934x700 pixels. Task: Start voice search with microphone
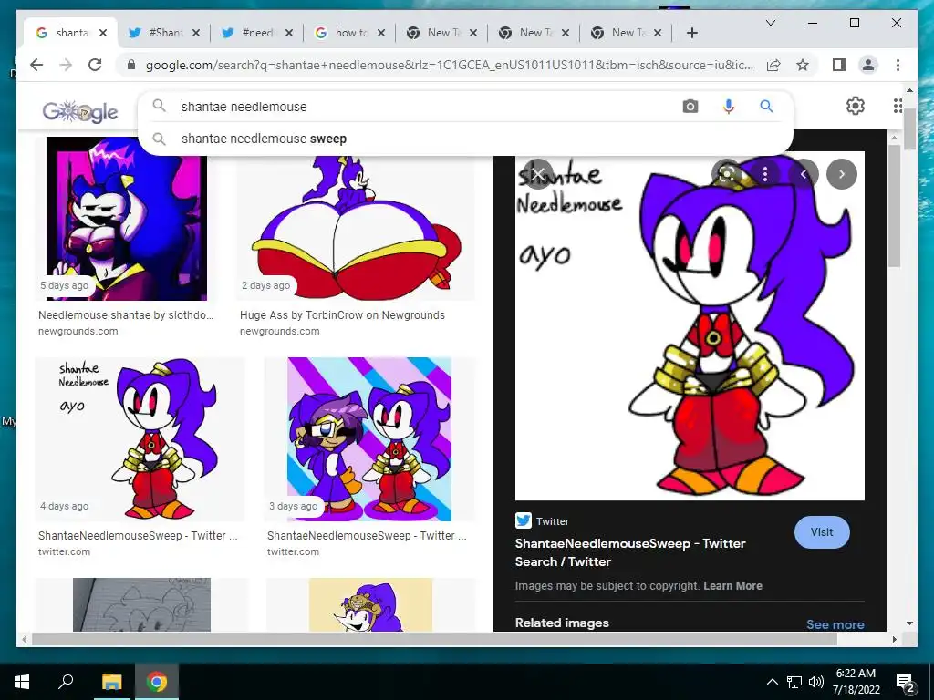(728, 107)
